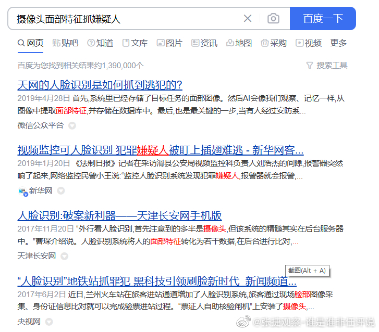Switch to the 视频 tab
379x332 pixels.
click(x=309, y=43)
